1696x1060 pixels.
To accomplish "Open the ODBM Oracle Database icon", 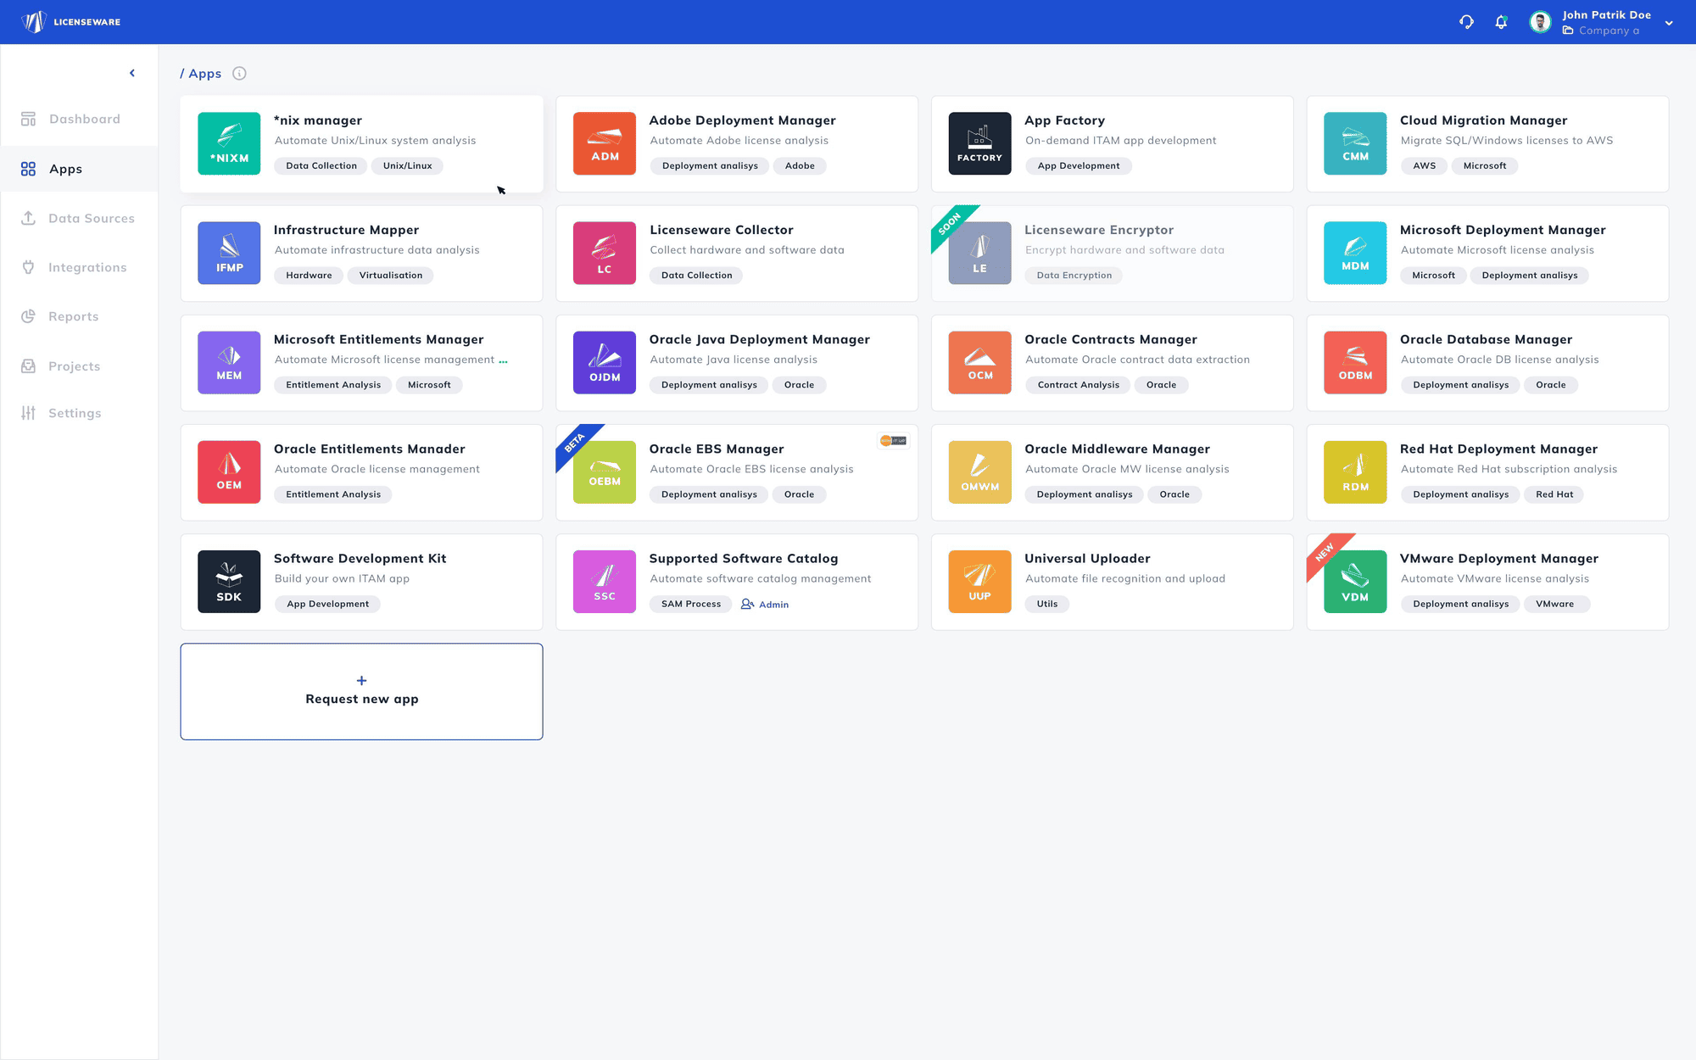I will coord(1355,362).
